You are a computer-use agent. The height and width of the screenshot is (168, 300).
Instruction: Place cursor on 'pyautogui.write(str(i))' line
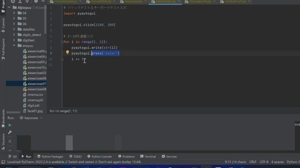94,48
